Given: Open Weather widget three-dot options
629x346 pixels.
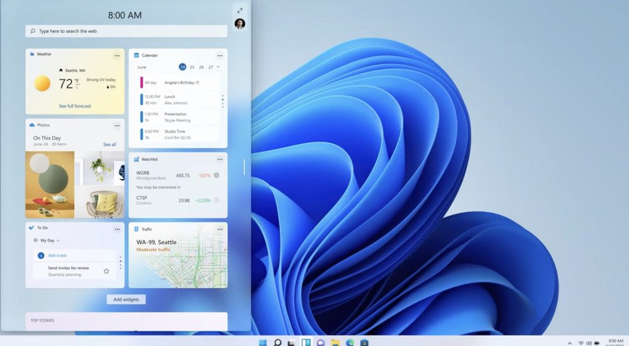Looking at the screenshot, I should coord(117,55).
